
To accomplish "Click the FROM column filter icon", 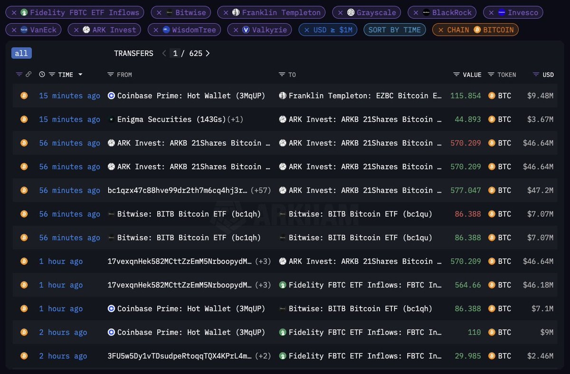I will [110, 75].
